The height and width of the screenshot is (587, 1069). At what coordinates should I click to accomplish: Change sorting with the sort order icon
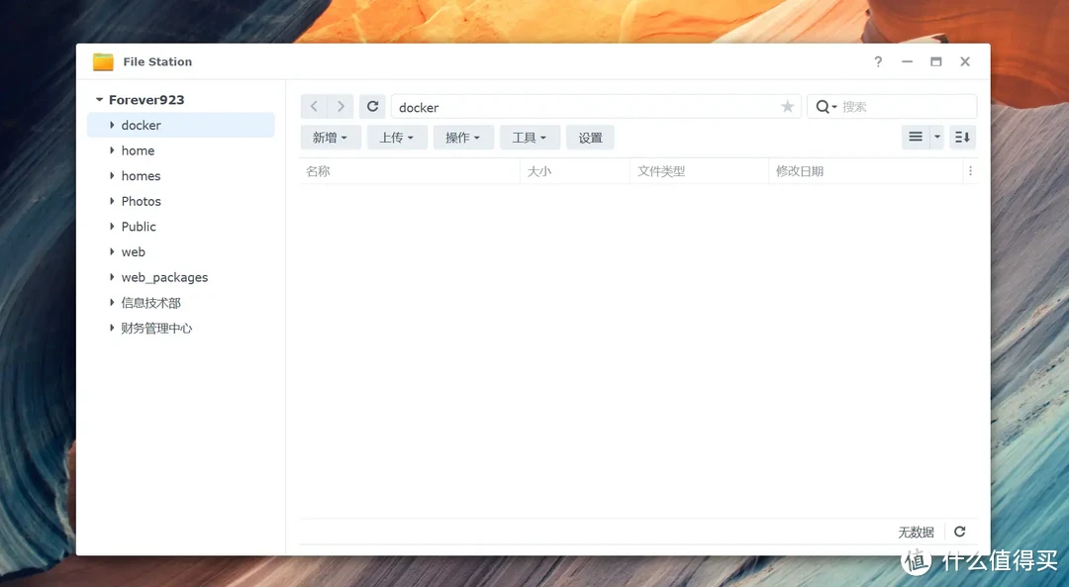(961, 137)
